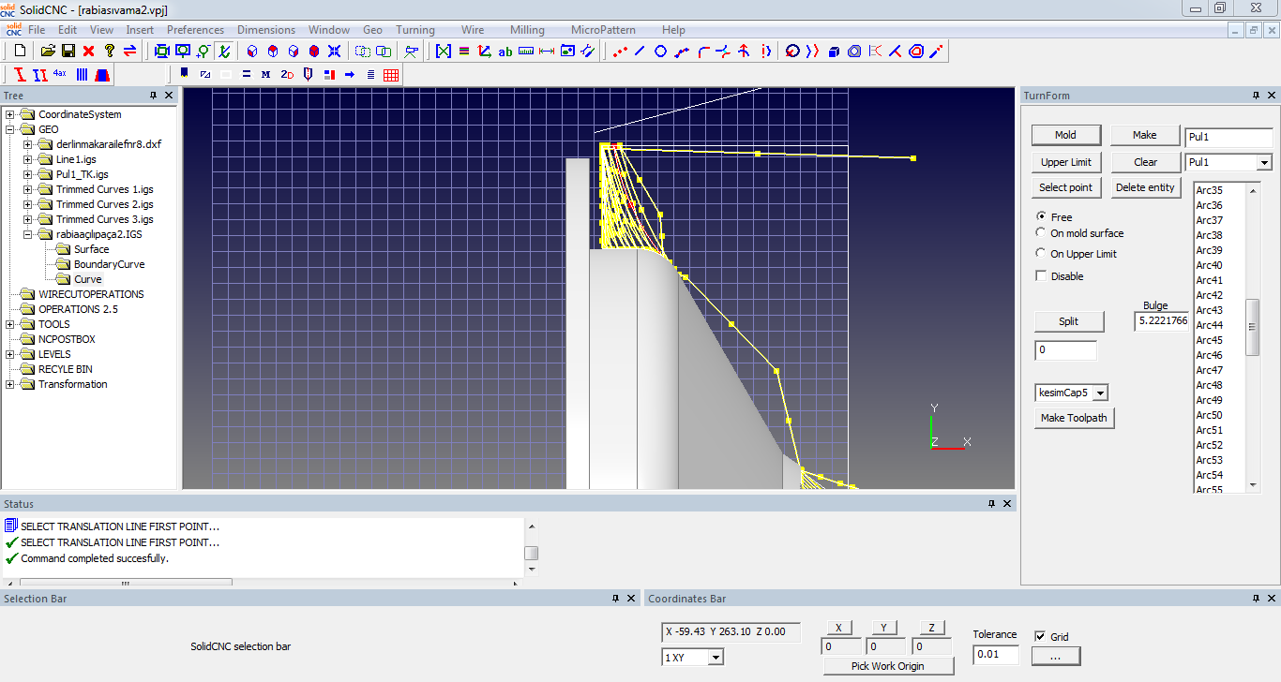This screenshot has height=682, width=1281.
Task: Click the Bulge value input field
Action: point(1161,321)
